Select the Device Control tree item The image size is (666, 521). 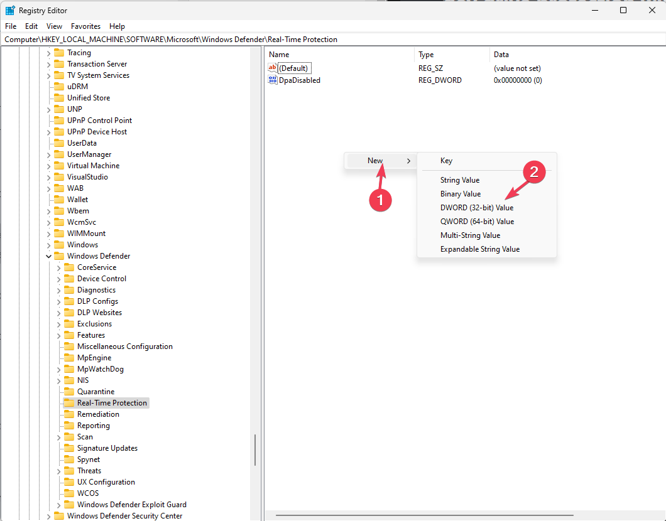102,278
